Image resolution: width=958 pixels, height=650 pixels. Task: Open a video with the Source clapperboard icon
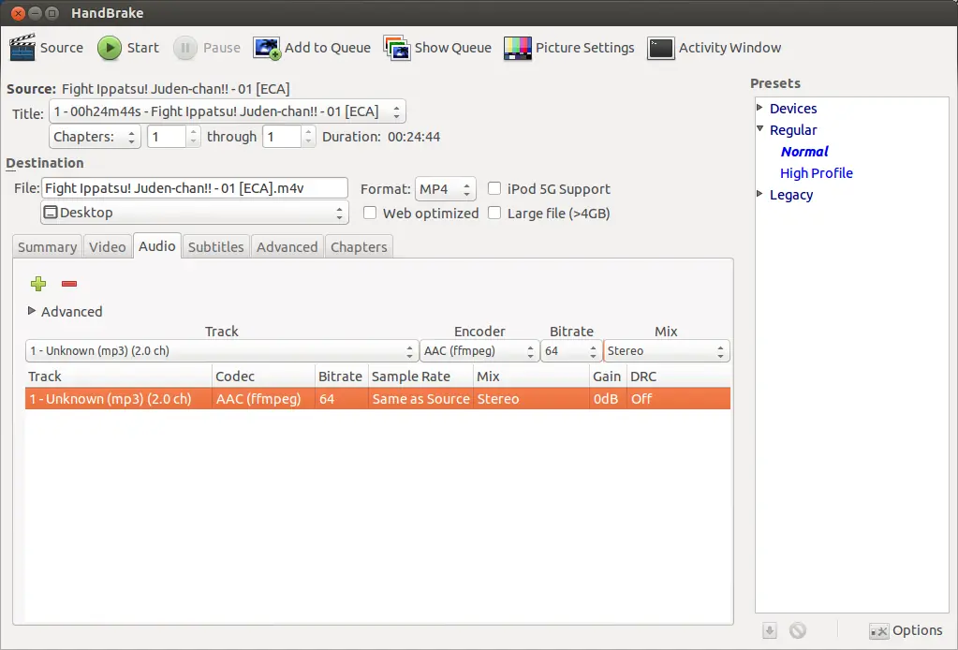click(x=22, y=48)
